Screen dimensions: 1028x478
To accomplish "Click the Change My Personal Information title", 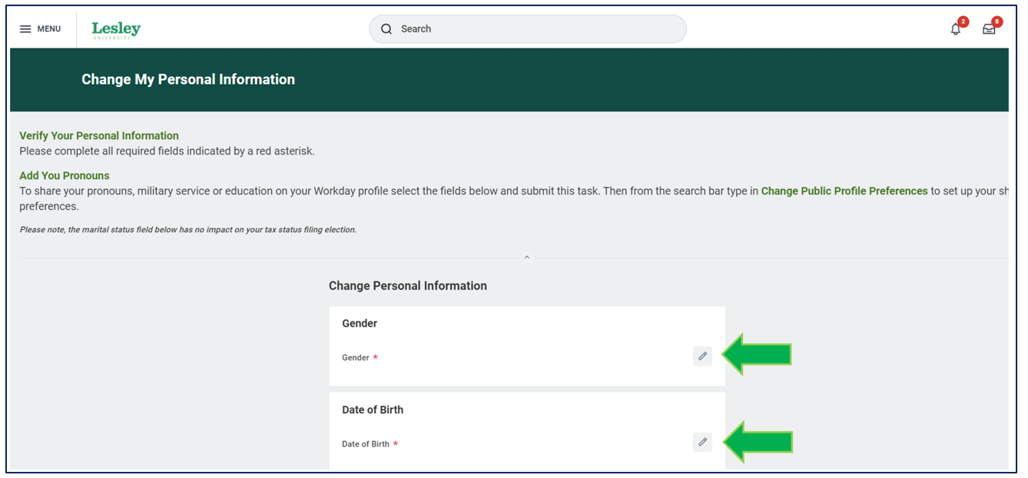I will (188, 79).
